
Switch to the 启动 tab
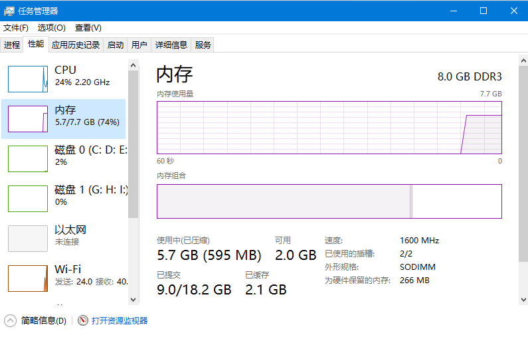(116, 45)
